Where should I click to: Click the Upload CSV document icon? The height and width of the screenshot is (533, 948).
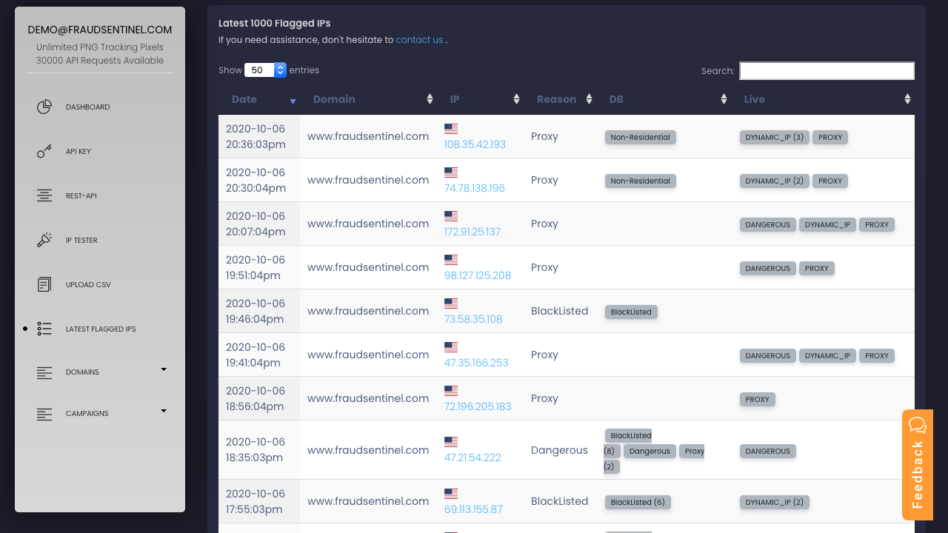coord(44,284)
